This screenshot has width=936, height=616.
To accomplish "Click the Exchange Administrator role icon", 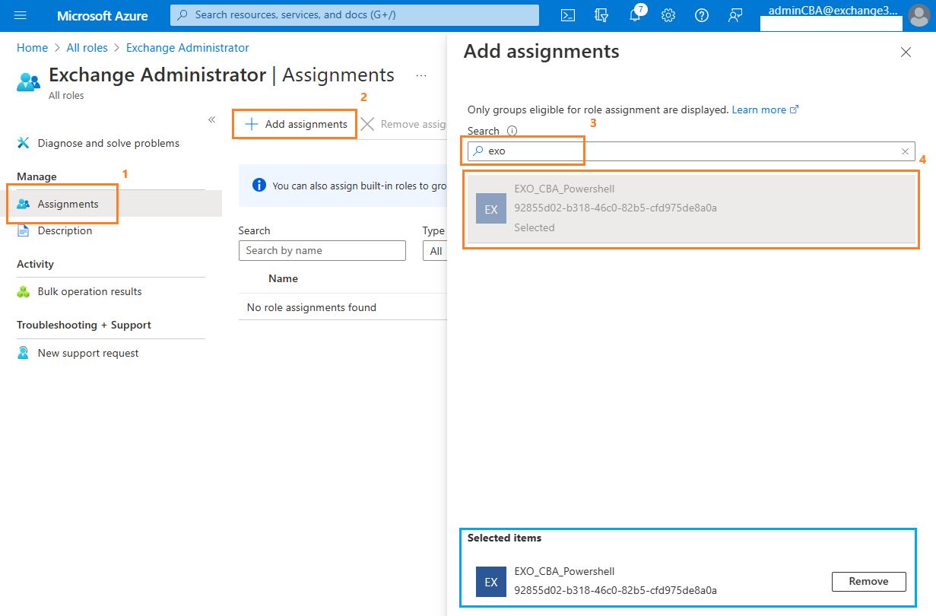I will coord(28,81).
